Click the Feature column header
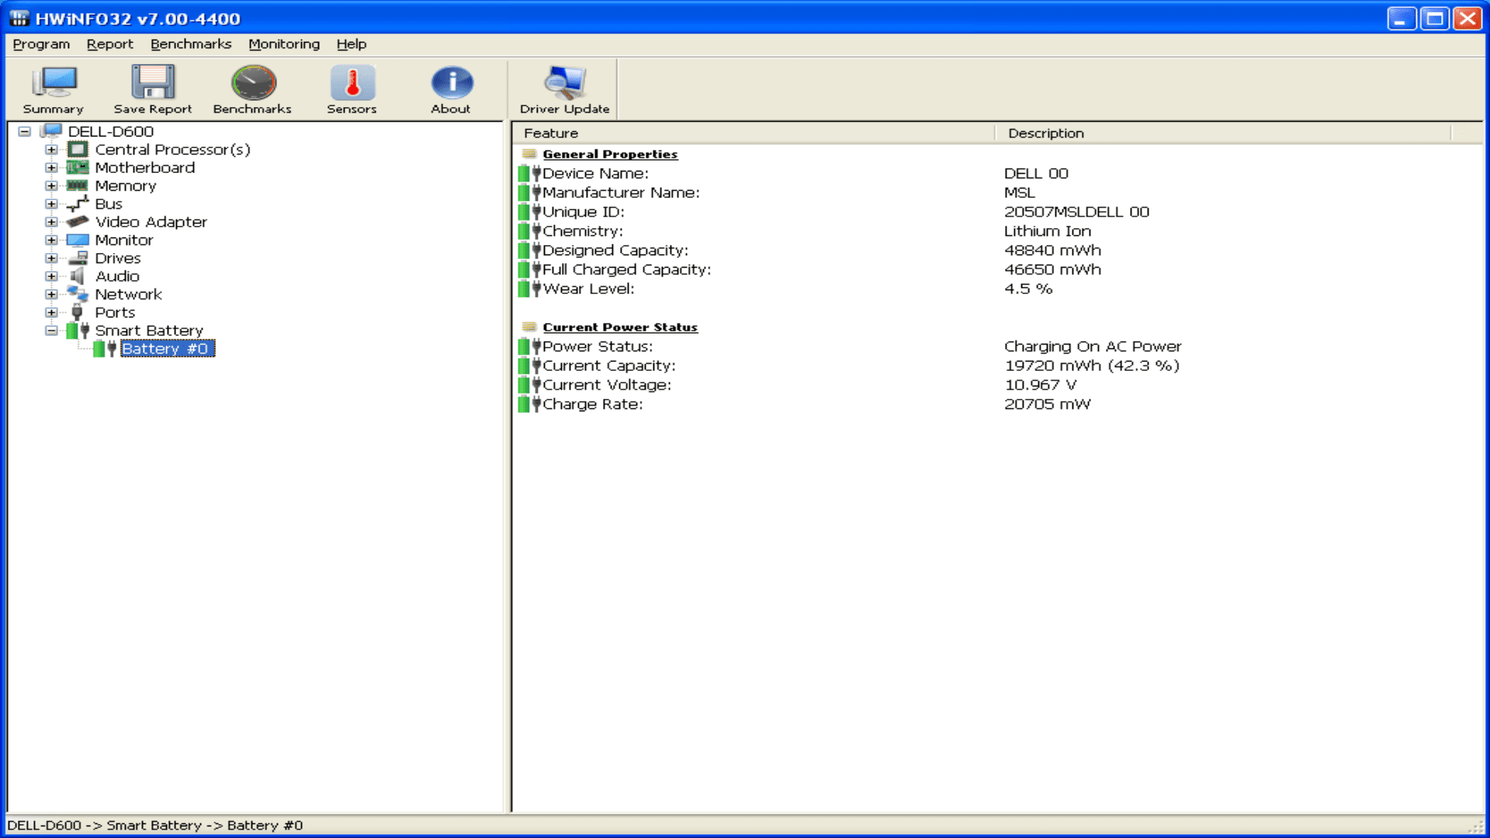The height and width of the screenshot is (838, 1490). tap(754, 133)
